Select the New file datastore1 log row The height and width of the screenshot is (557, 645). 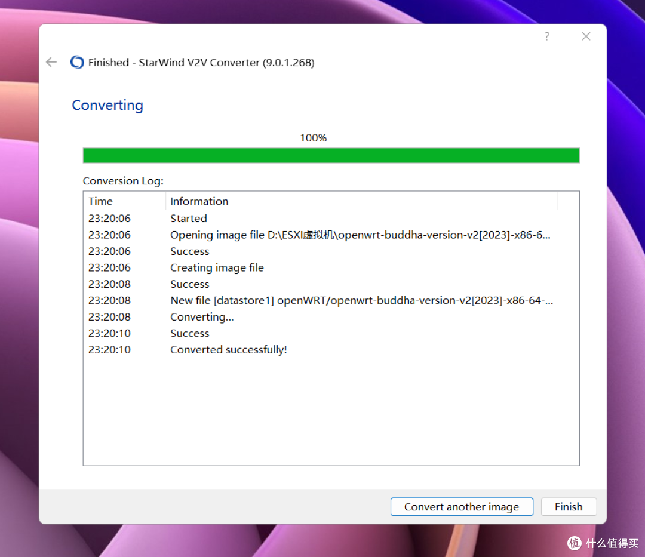[x=361, y=300]
